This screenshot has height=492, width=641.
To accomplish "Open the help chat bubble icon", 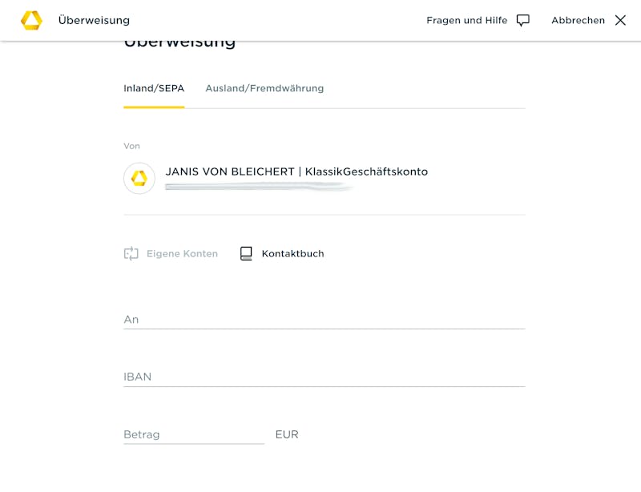I will tap(523, 21).
